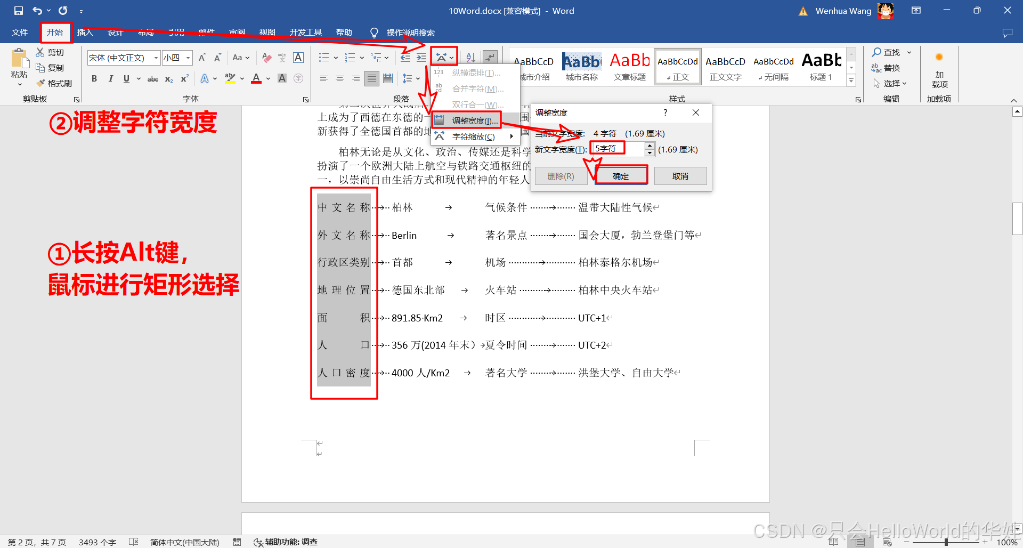
Task: Switch to the View (视图) tab
Action: pyautogui.click(x=267, y=33)
